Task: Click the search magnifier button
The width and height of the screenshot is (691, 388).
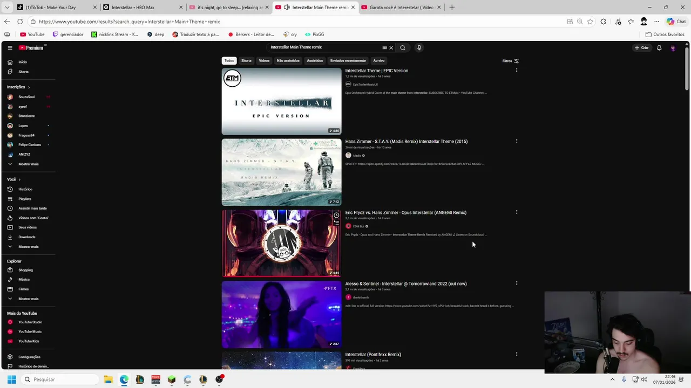Action: 403,47
